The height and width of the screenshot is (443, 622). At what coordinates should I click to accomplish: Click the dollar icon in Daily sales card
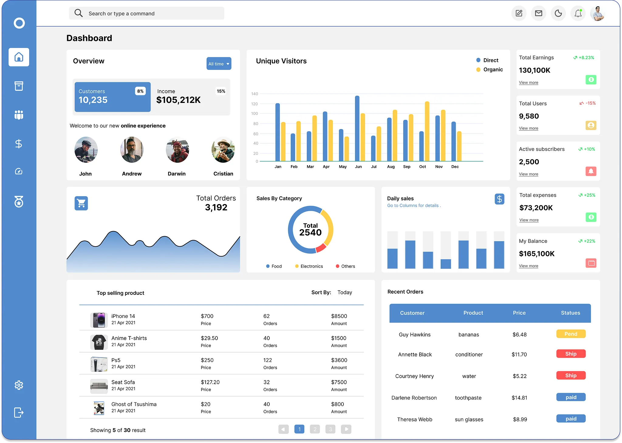500,199
